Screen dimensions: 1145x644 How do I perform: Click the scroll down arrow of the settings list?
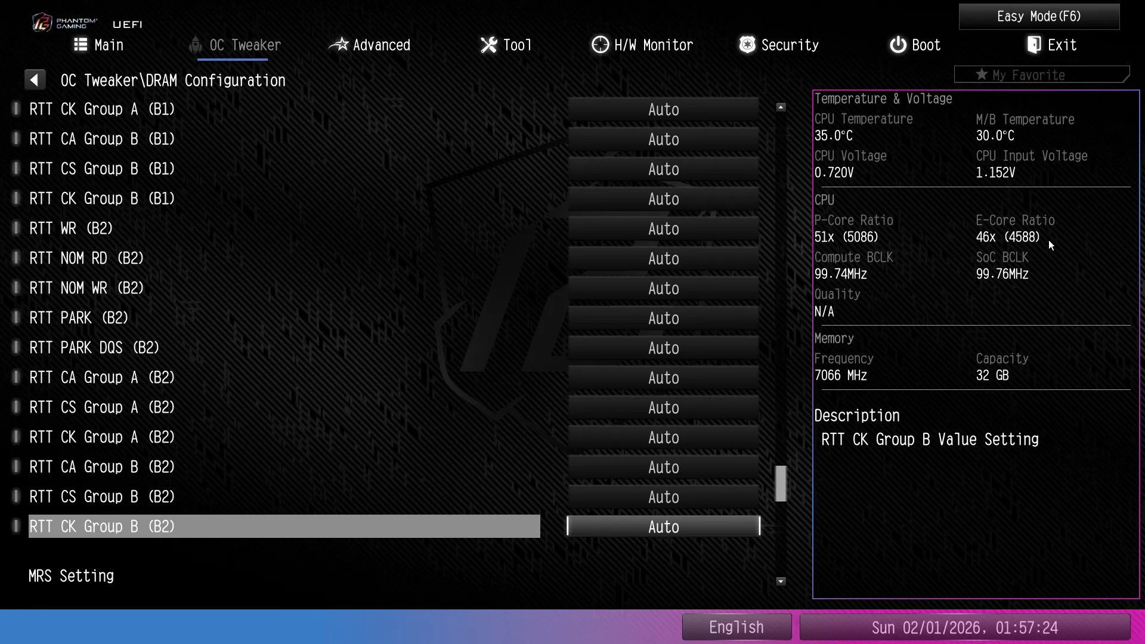click(x=781, y=581)
